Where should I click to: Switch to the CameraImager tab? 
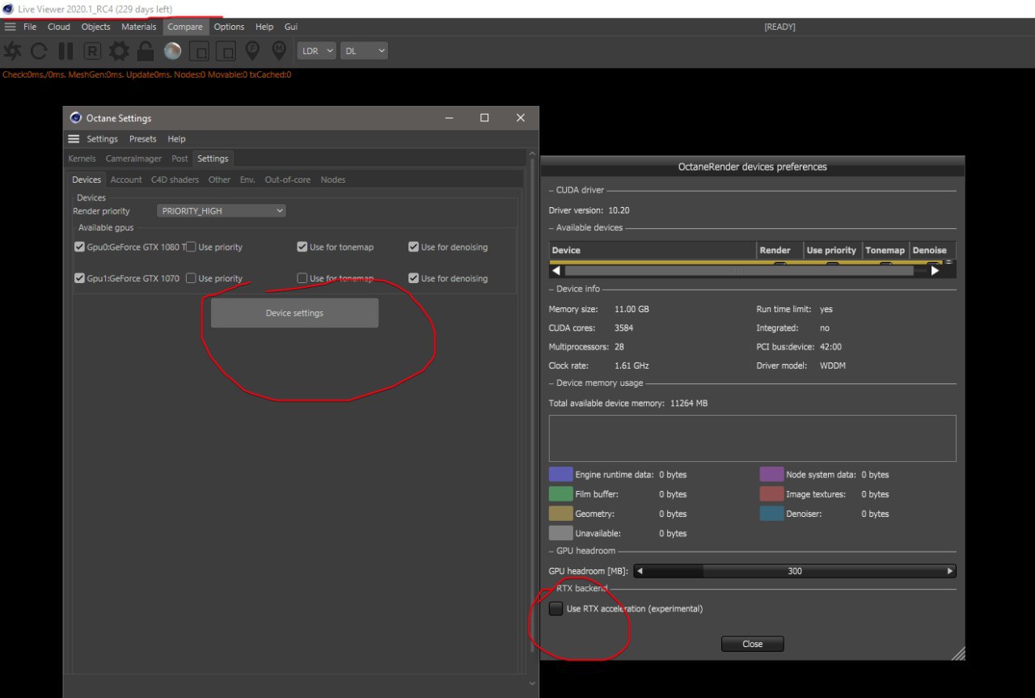pos(133,159)
